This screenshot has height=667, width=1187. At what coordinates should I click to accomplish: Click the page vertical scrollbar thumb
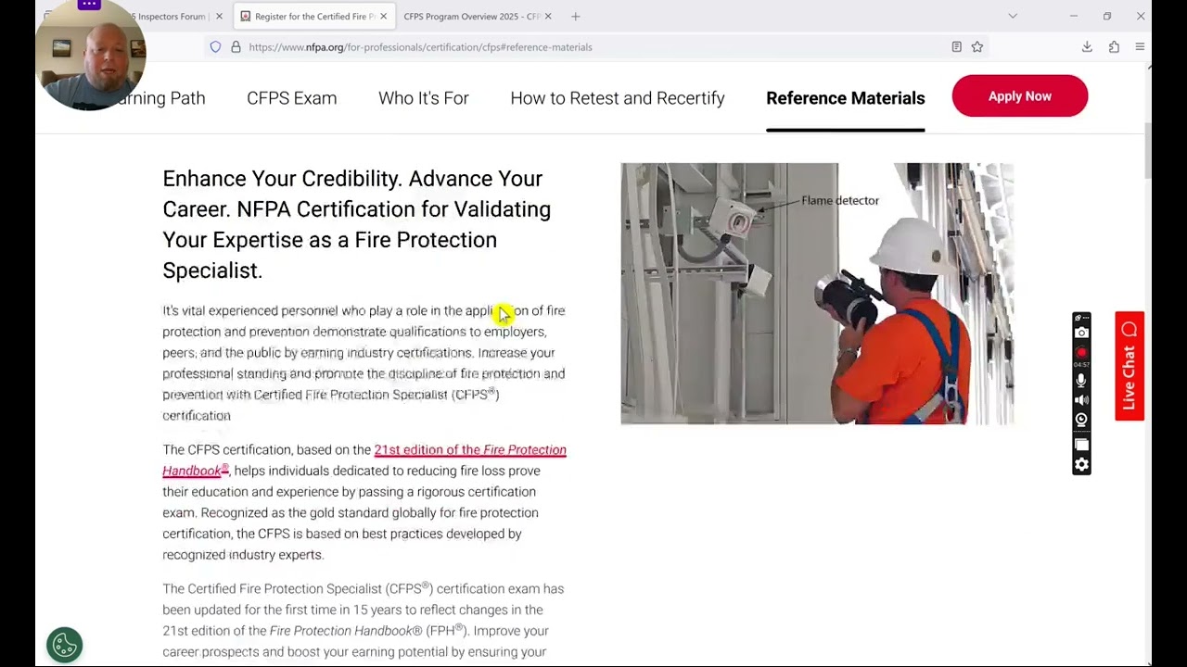[x=1148, y=150]
